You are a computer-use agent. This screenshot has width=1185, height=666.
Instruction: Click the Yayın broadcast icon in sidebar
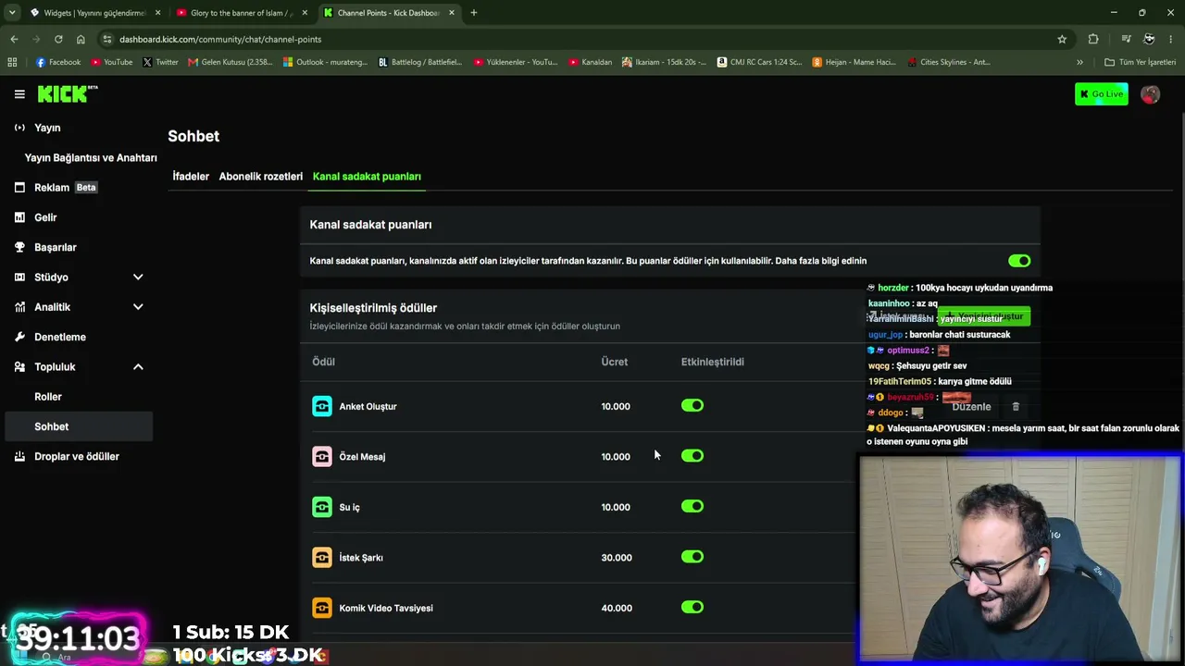click(19, 128)
